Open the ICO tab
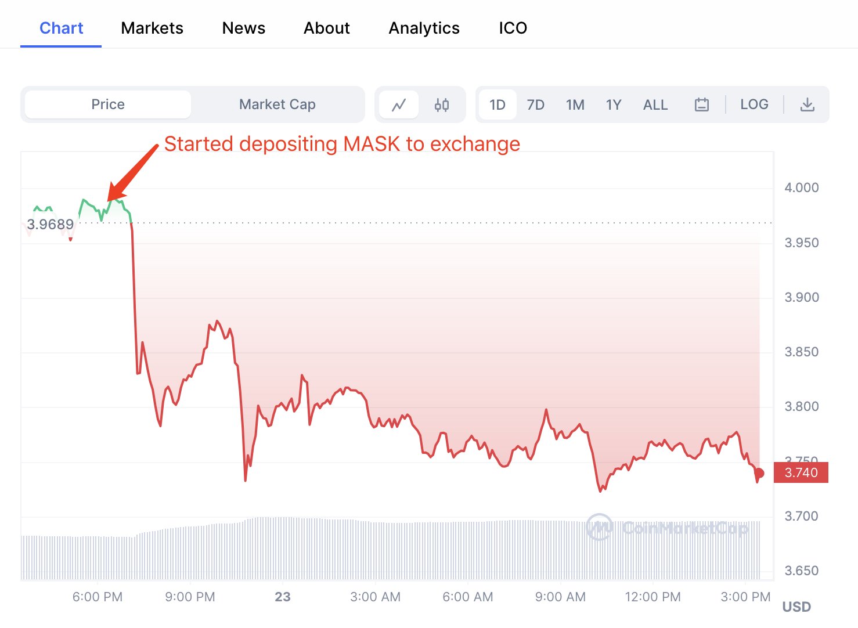This screenshot has height=628, width=858. pyautogui.click(x=513, y=28)
